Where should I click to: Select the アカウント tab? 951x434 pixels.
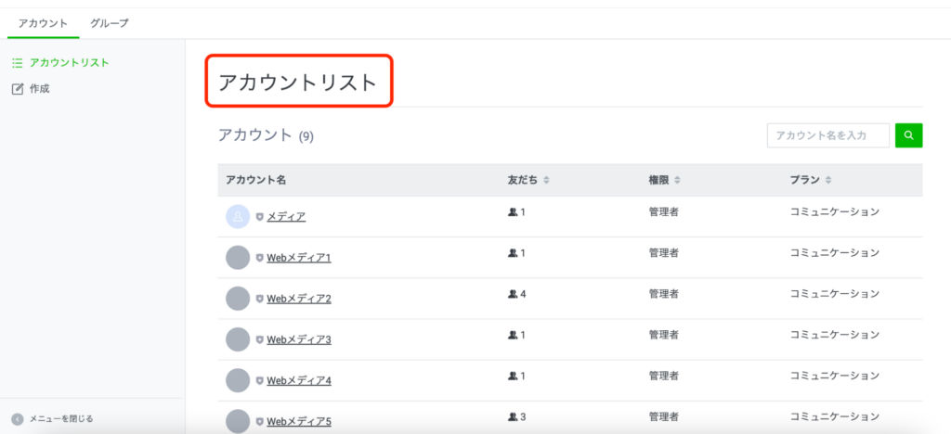pyautogui.click(x=43, y=23)
